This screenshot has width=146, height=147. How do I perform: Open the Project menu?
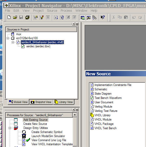coord(38,11)
